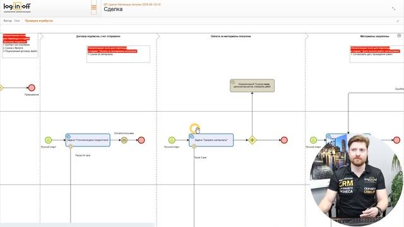Select required fields note at far left
This screenshot has width=404, height=227.
(20, 45)
